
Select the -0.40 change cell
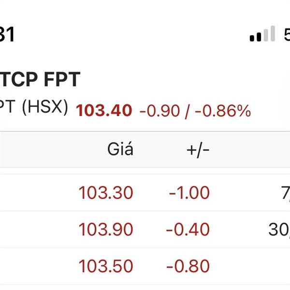pyautogui.click(x=188, y=230)
